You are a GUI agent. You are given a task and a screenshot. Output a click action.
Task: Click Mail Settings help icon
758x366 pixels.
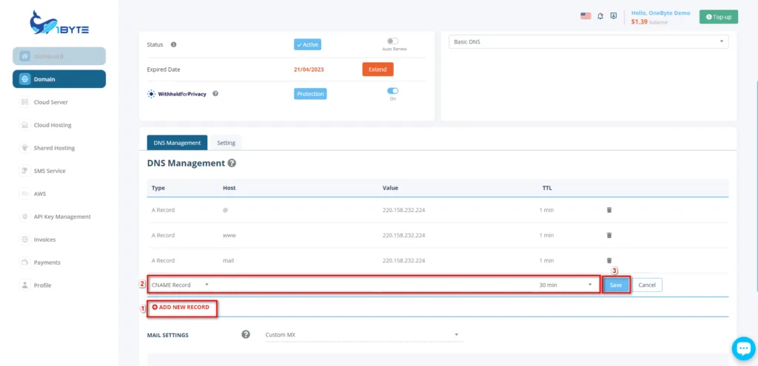[x=246, y=335]
